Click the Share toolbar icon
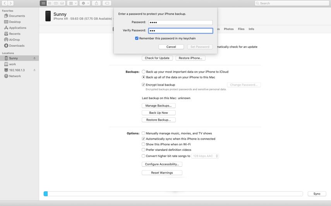 [x=96, y=3]
